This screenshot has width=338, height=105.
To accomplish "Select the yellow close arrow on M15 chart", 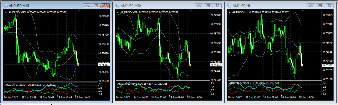I will point(78,64).
